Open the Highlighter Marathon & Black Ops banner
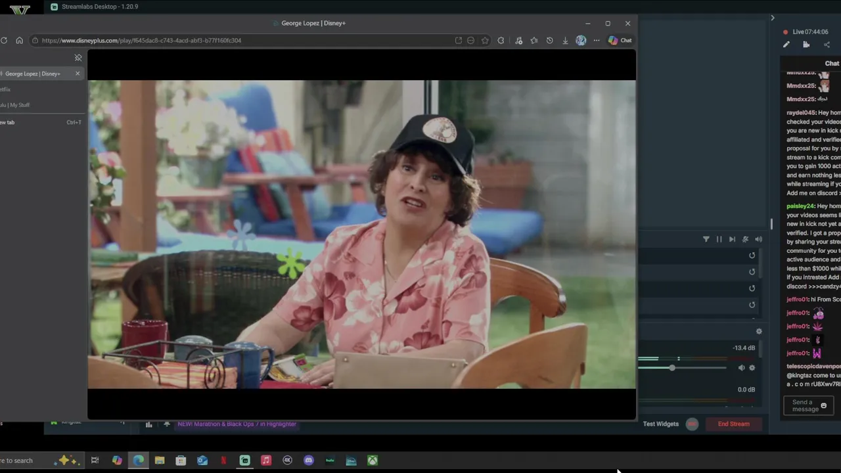This screenshot has height=473, width=841. tap(237, 424)
